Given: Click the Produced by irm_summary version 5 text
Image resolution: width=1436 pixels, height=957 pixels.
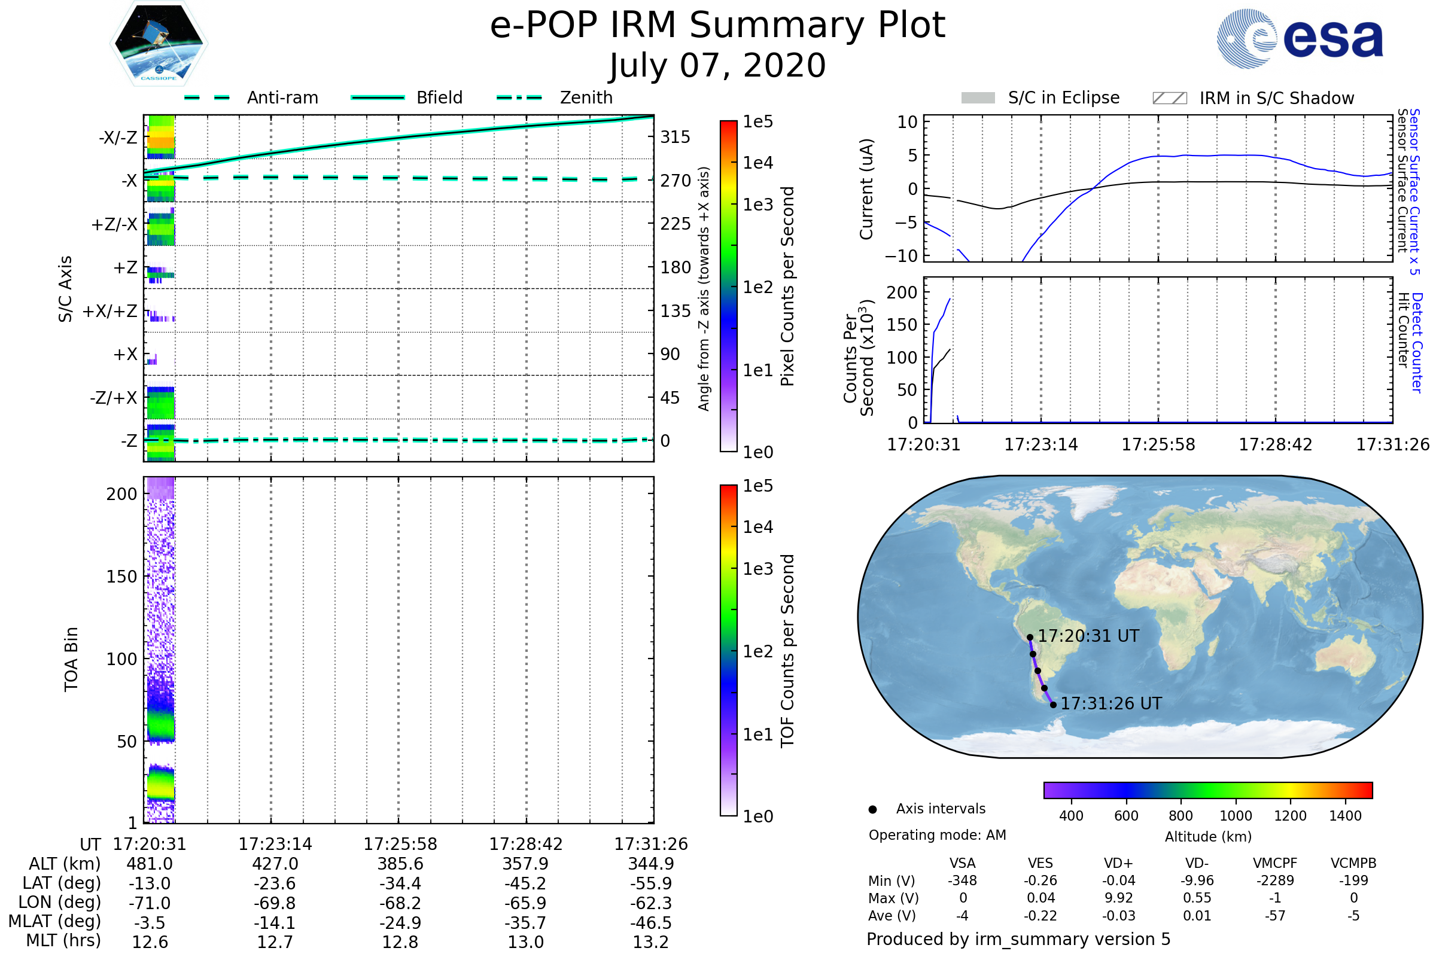Looking at the screenshot, I should coord(1018,939).
